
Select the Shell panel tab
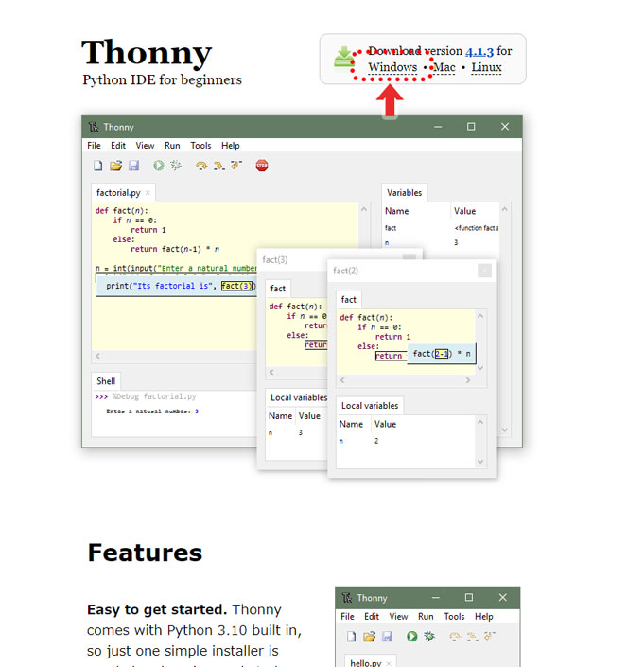(x=106, y=381)
